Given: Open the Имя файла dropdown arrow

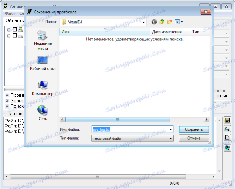Looking at the screenshot, I should click(171, 129).
